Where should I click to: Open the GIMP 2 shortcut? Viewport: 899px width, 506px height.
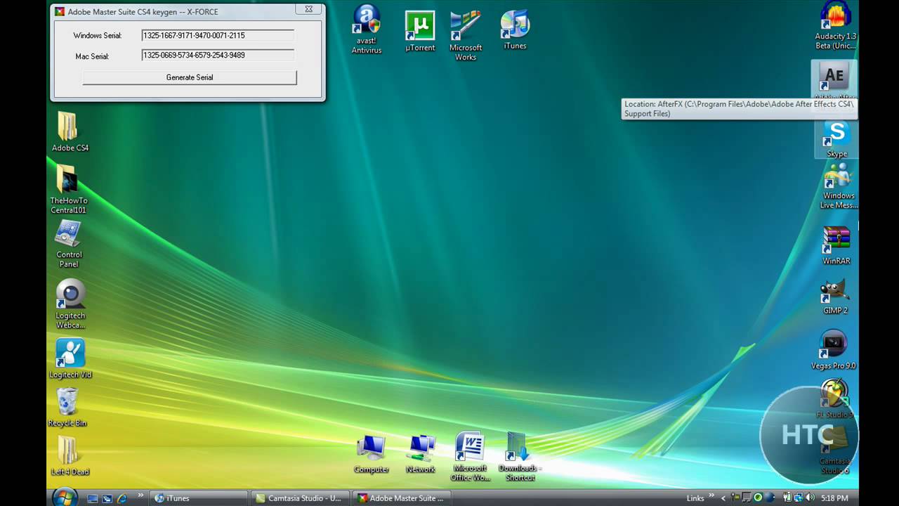pos(835,295)
